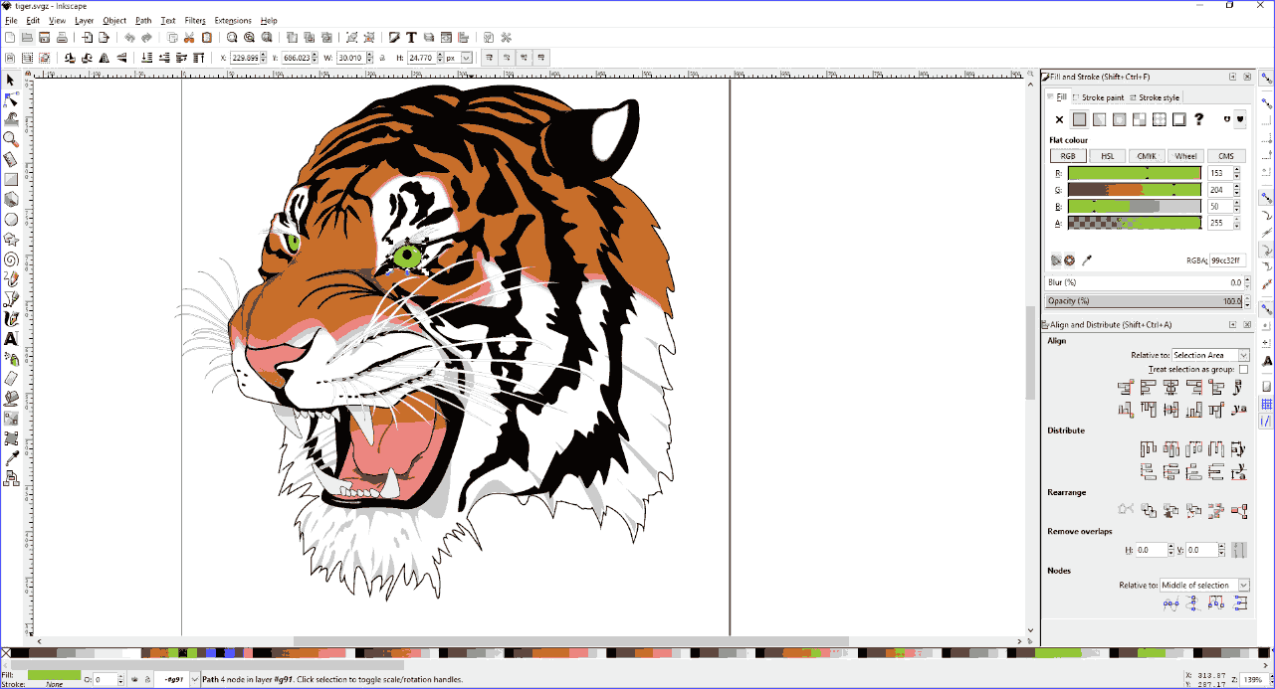Set fill to No paint (X)
Viewport: 1275px width, 689px height.
[x=1059, y=119]
